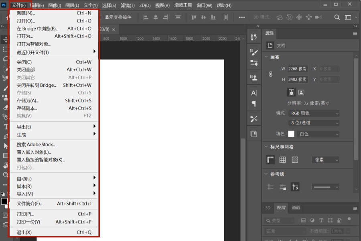The height and width of the screenshot is (241, 361).
Task: Collapse the 标尺和网格 section
Action: point(266,147)
